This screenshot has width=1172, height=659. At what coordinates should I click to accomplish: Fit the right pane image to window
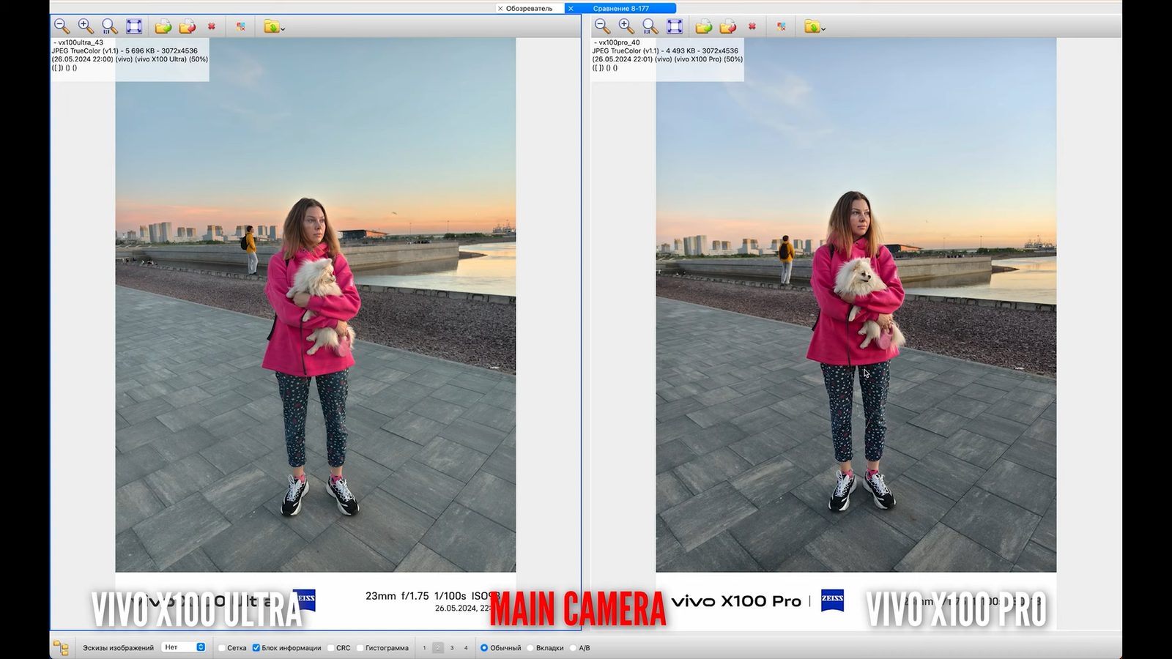675,26
